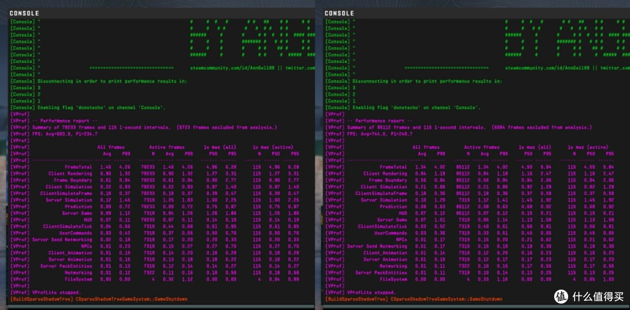The height and width of the screenshot is (310, 630).
Task: Click 'Client Rendering' label in left console
Action: (70, 174)
